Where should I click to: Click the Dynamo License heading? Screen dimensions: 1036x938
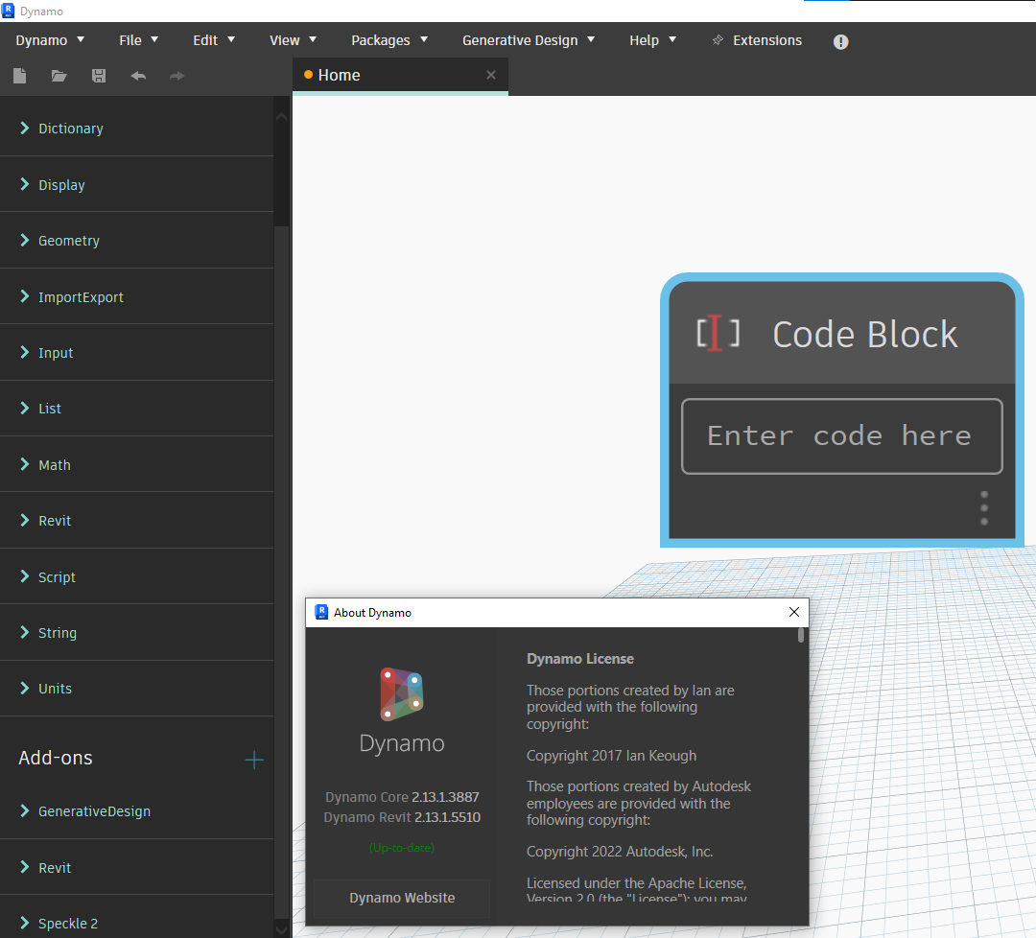click(x=580, y=659)
